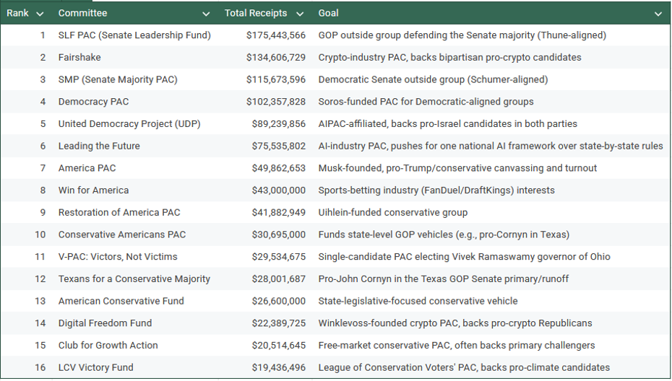This screenshot has width=672, height=381.
Task: Select the $89,239,856 receipts cell
Action: pos(266,123)
